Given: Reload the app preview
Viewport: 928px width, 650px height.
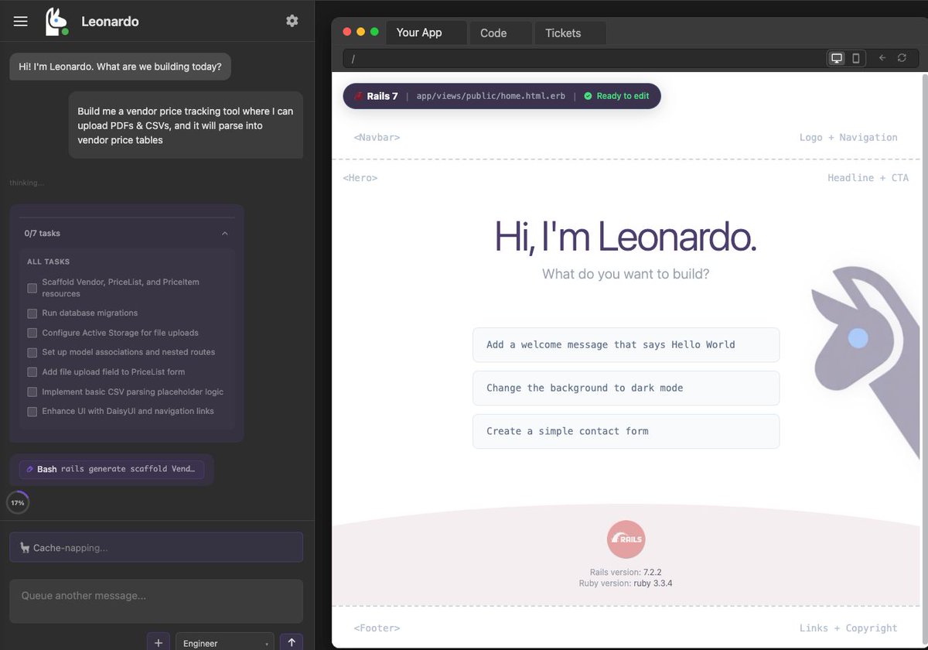Looking at the screenshot, I should tap(902, 58).
